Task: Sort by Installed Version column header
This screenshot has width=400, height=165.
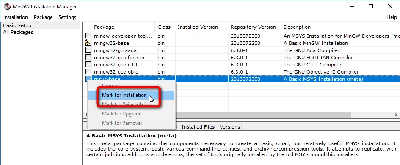Action: click(201, 27)
